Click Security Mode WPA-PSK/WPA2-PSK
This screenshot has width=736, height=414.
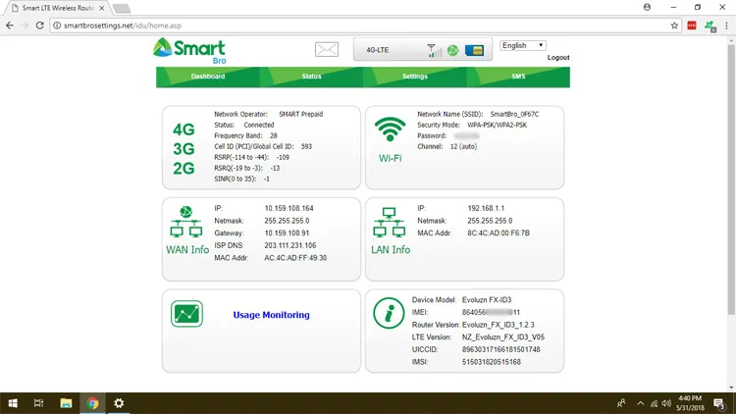tap(498, 125)
